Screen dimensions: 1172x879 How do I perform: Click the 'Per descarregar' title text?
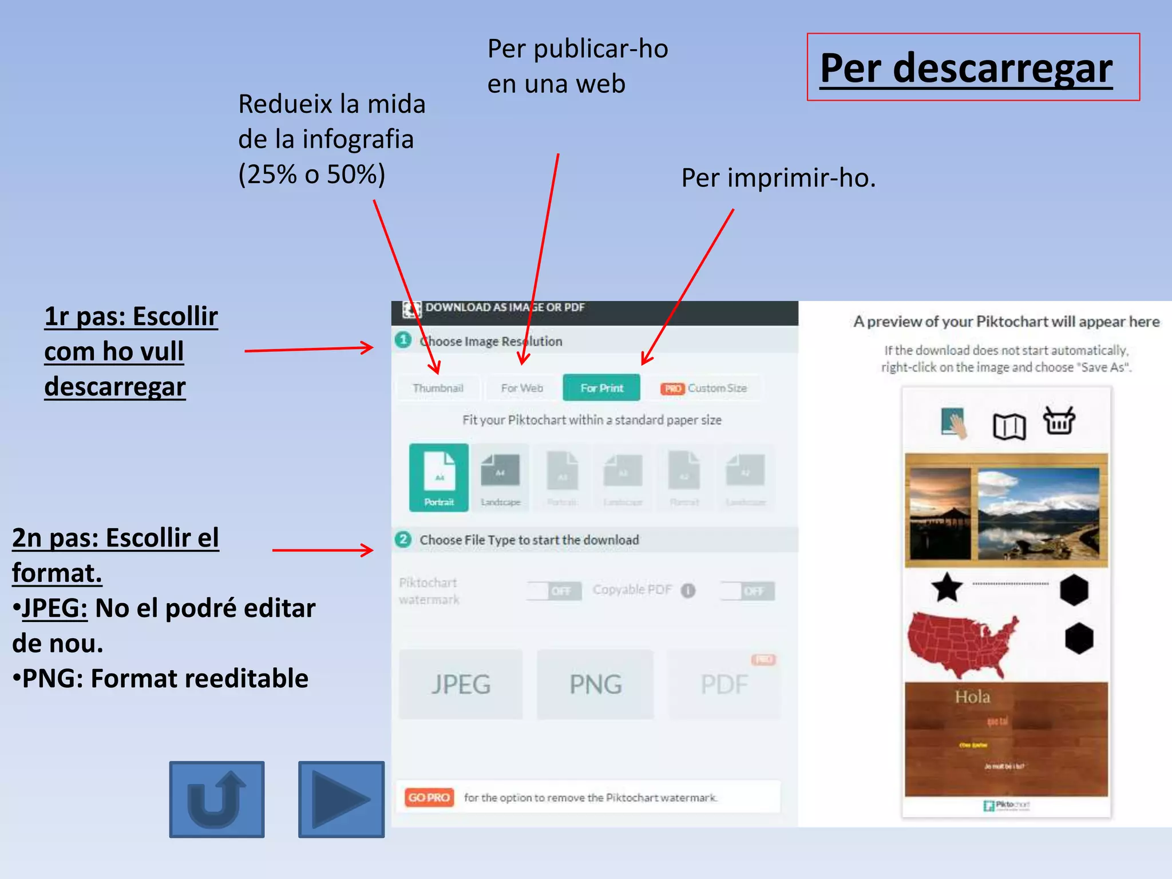coord(966,68)
